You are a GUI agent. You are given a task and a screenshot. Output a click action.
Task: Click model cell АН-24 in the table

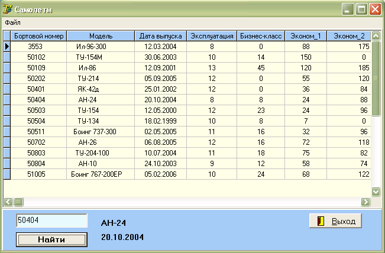(x=101, y=100)
